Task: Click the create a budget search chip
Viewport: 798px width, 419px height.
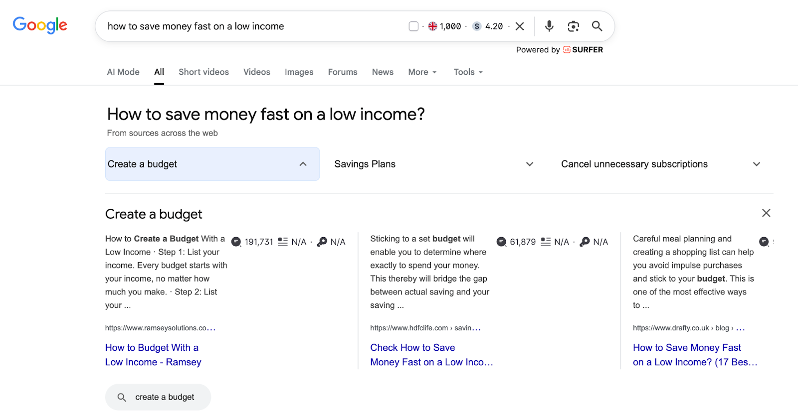Action: [158, 397]
